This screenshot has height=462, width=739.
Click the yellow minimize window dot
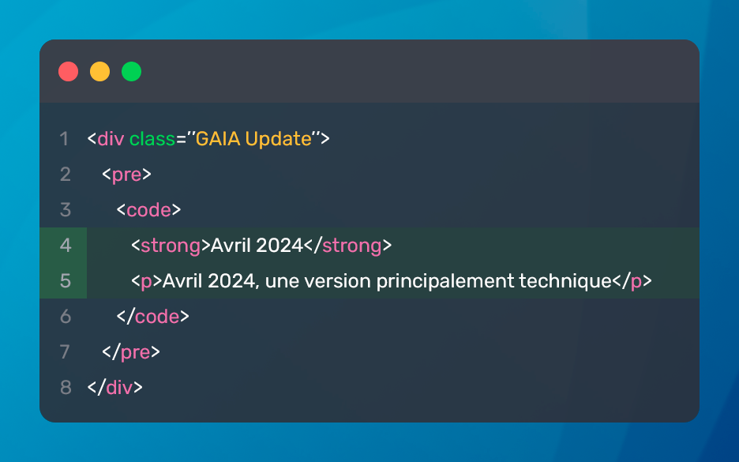pyautogui.click(x=100, y=72)
